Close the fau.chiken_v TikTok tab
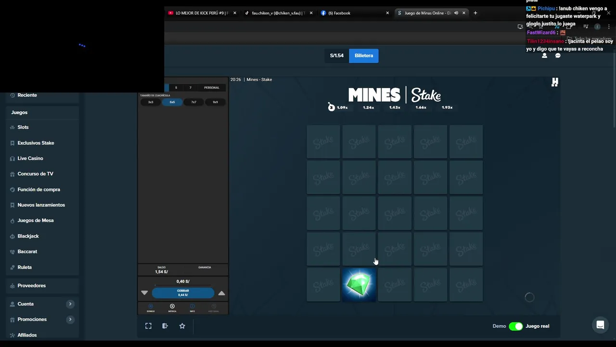 pos(311,13)
